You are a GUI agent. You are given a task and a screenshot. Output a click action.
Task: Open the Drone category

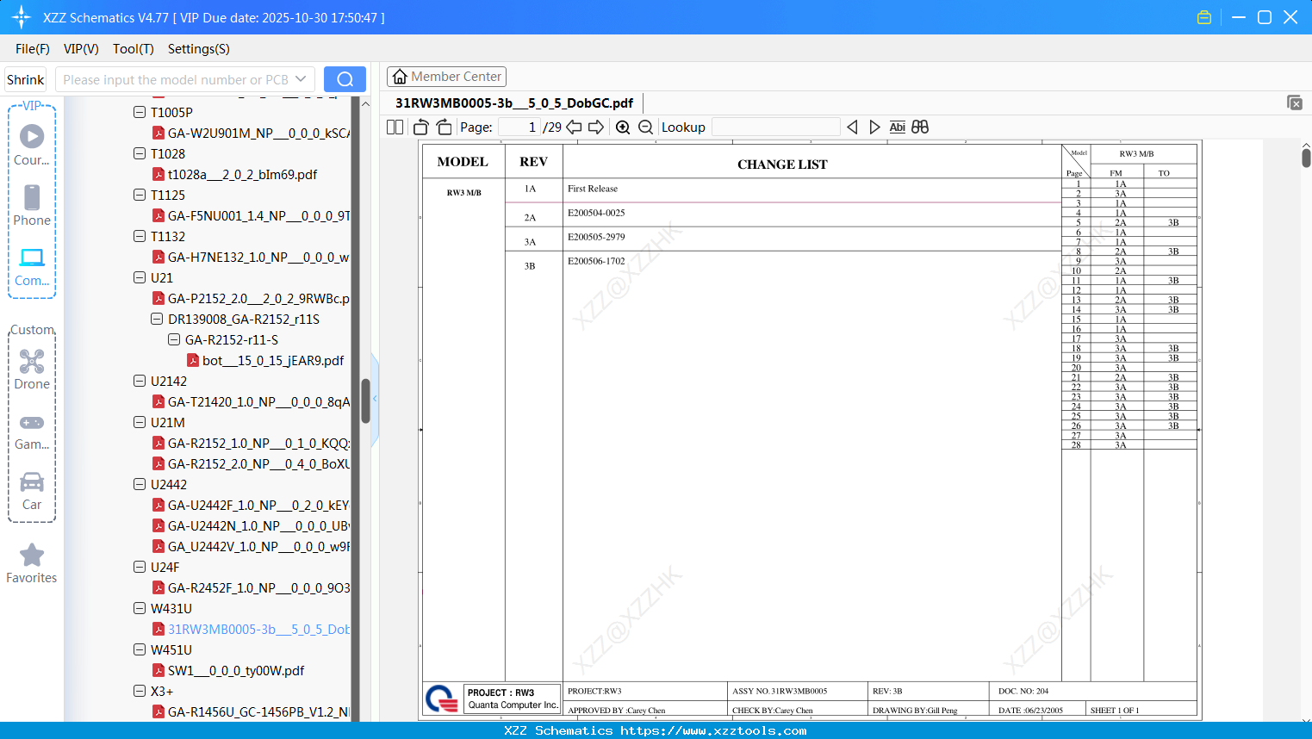point(32,369)
